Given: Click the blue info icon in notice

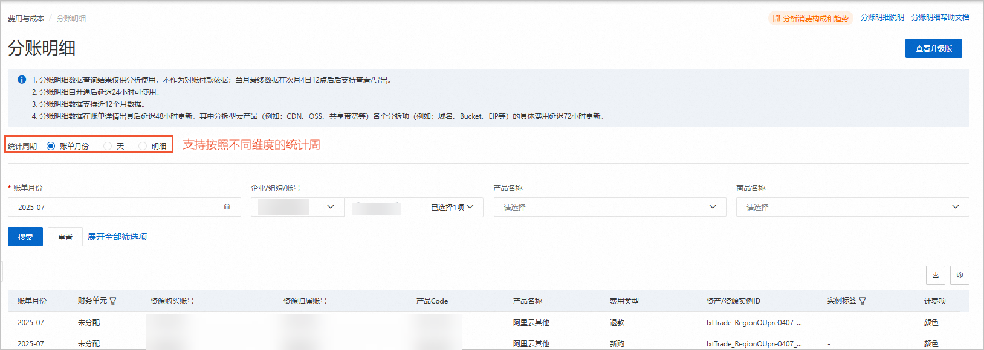Looking at the screenshot, I should click(22, 80).
